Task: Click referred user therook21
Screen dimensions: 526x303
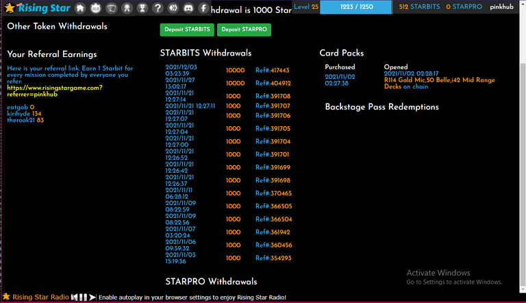Action: tap(21, 120)
